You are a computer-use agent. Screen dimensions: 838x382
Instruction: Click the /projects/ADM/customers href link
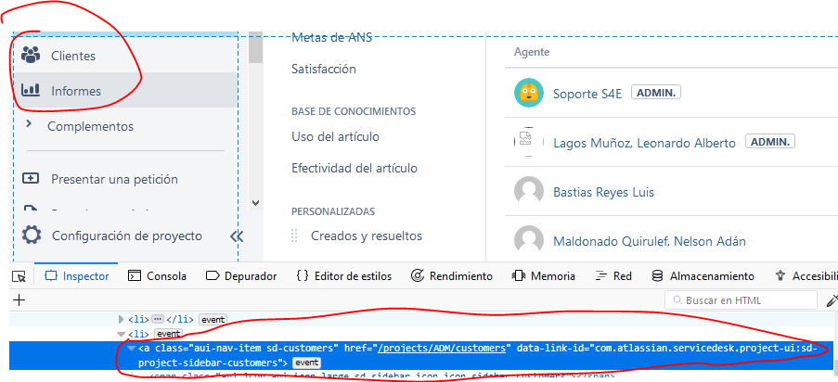coord(442,348)
